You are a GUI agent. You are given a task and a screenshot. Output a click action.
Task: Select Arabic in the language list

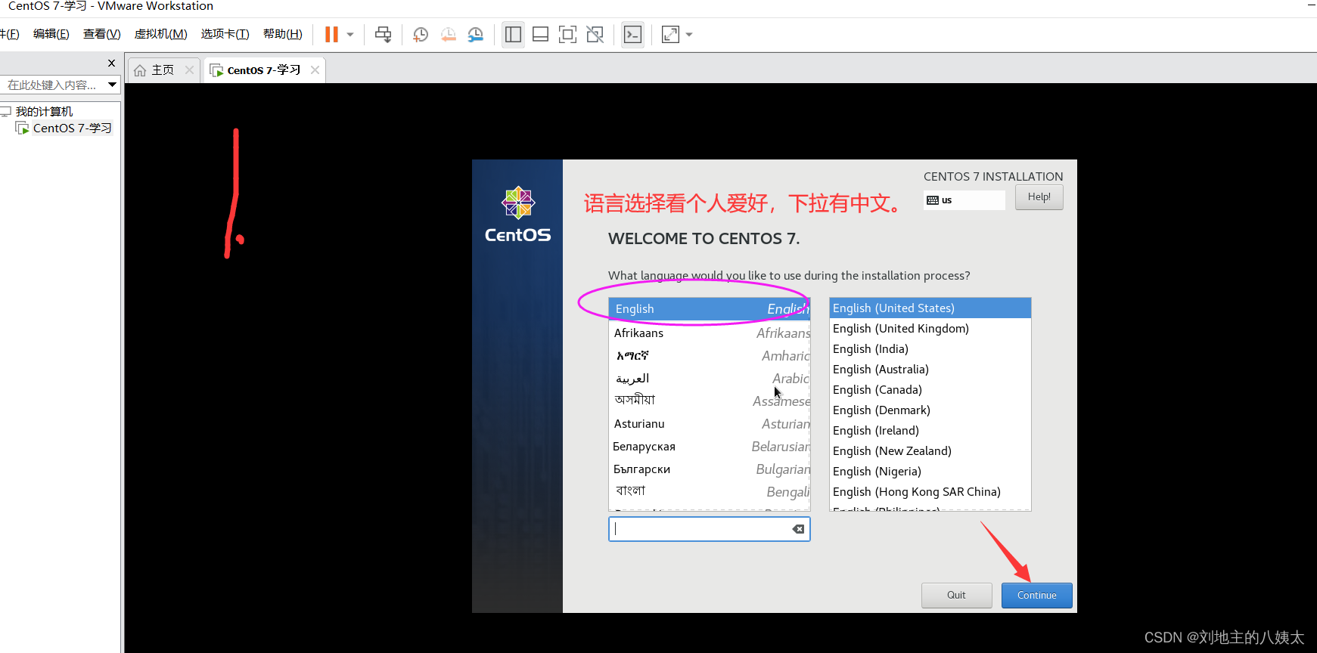coord(710,379)
